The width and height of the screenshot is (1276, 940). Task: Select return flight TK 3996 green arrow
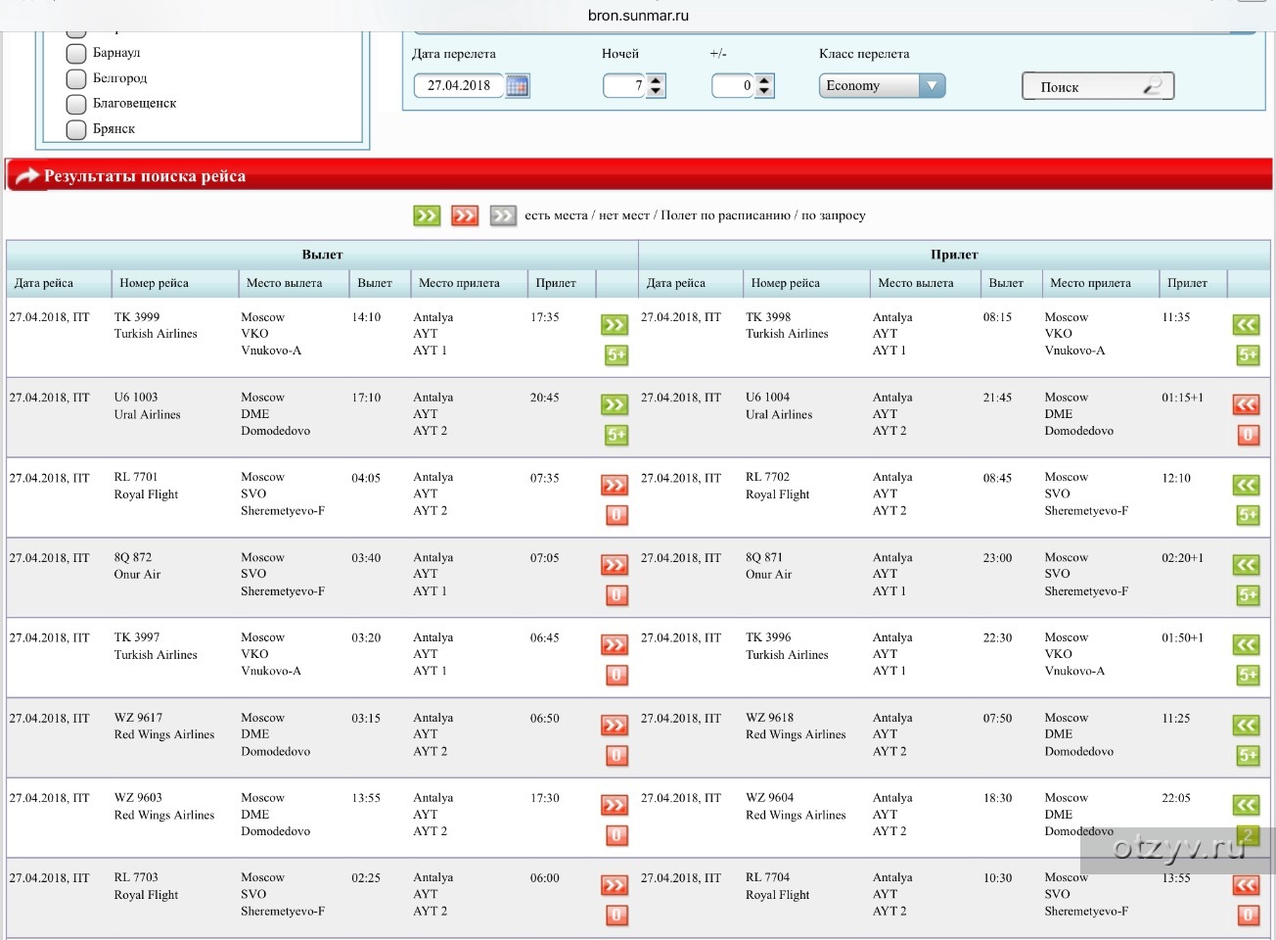coord(1246,645)
